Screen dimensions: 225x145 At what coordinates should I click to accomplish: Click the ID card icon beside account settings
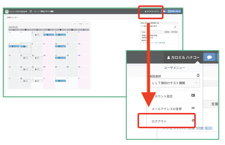click(193, 96)
